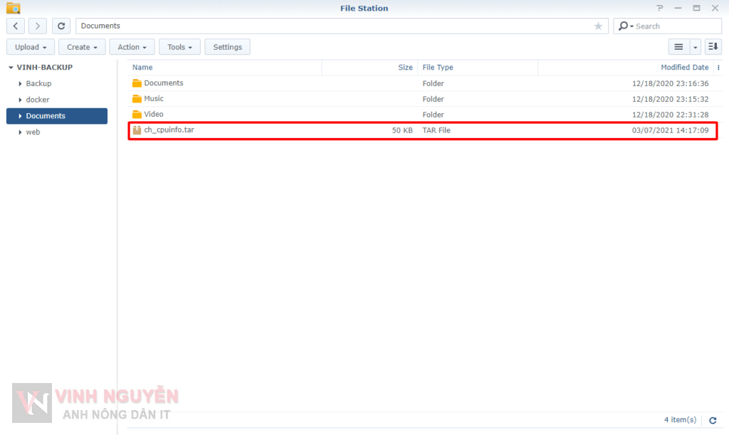The height and width of the screenshot is (435, 729).
Task: Click the forward navigation arrow
Action: [38, 26]
